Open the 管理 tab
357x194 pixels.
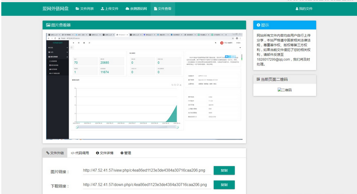[x=126, y=153]
